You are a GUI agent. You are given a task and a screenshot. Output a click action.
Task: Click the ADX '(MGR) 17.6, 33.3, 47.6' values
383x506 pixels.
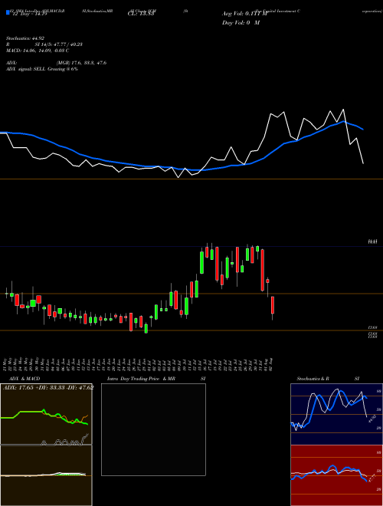81,63
